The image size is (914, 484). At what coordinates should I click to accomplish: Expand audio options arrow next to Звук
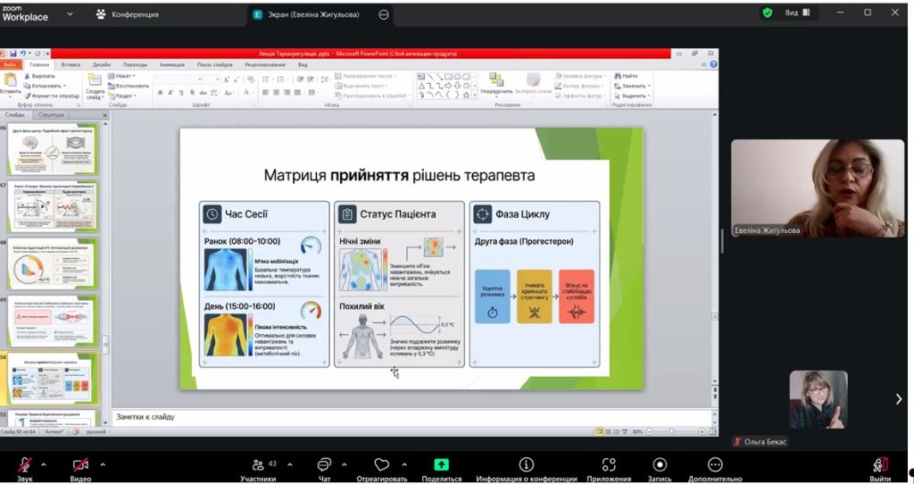click(44, 464)
